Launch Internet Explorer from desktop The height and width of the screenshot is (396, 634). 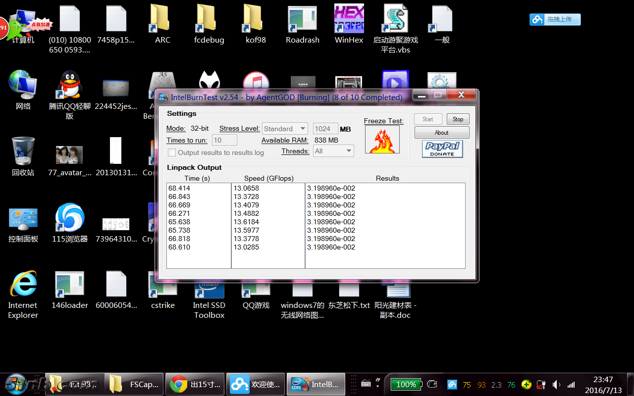pyautogui.click(x=23, y=294)
